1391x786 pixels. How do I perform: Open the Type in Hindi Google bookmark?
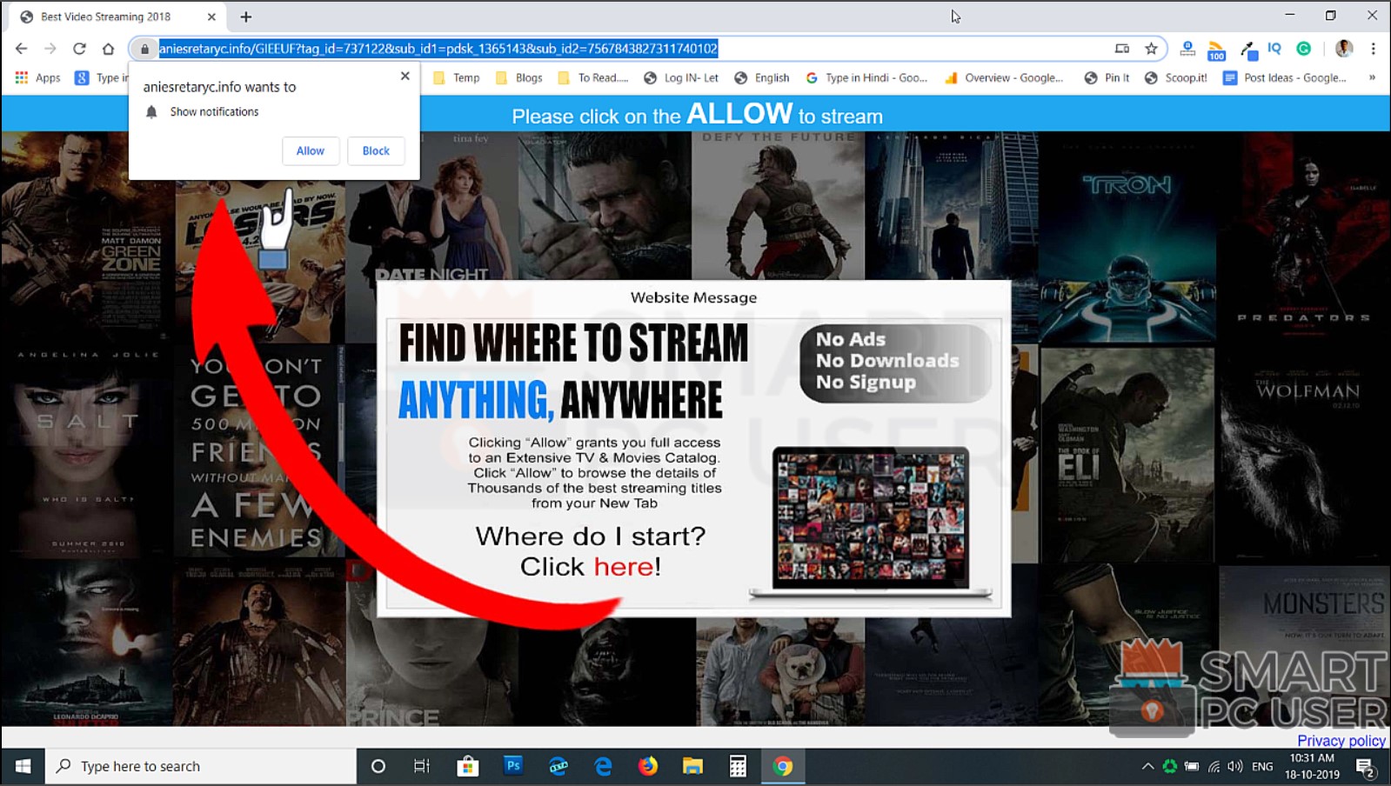click(866, 77)
